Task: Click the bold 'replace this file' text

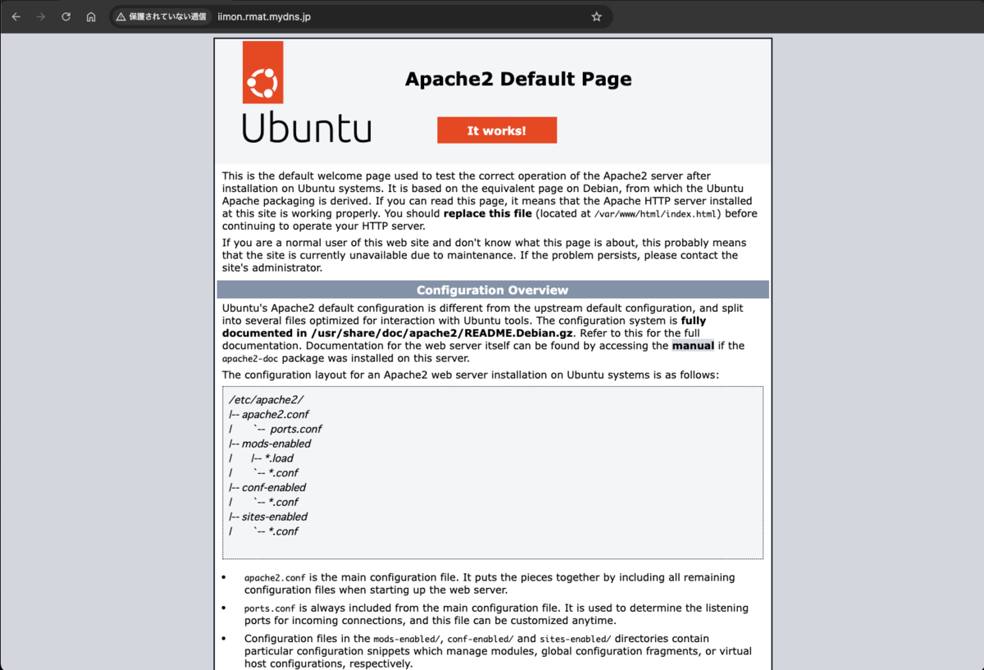Action: pyautogui.click(x=489, y=213)
